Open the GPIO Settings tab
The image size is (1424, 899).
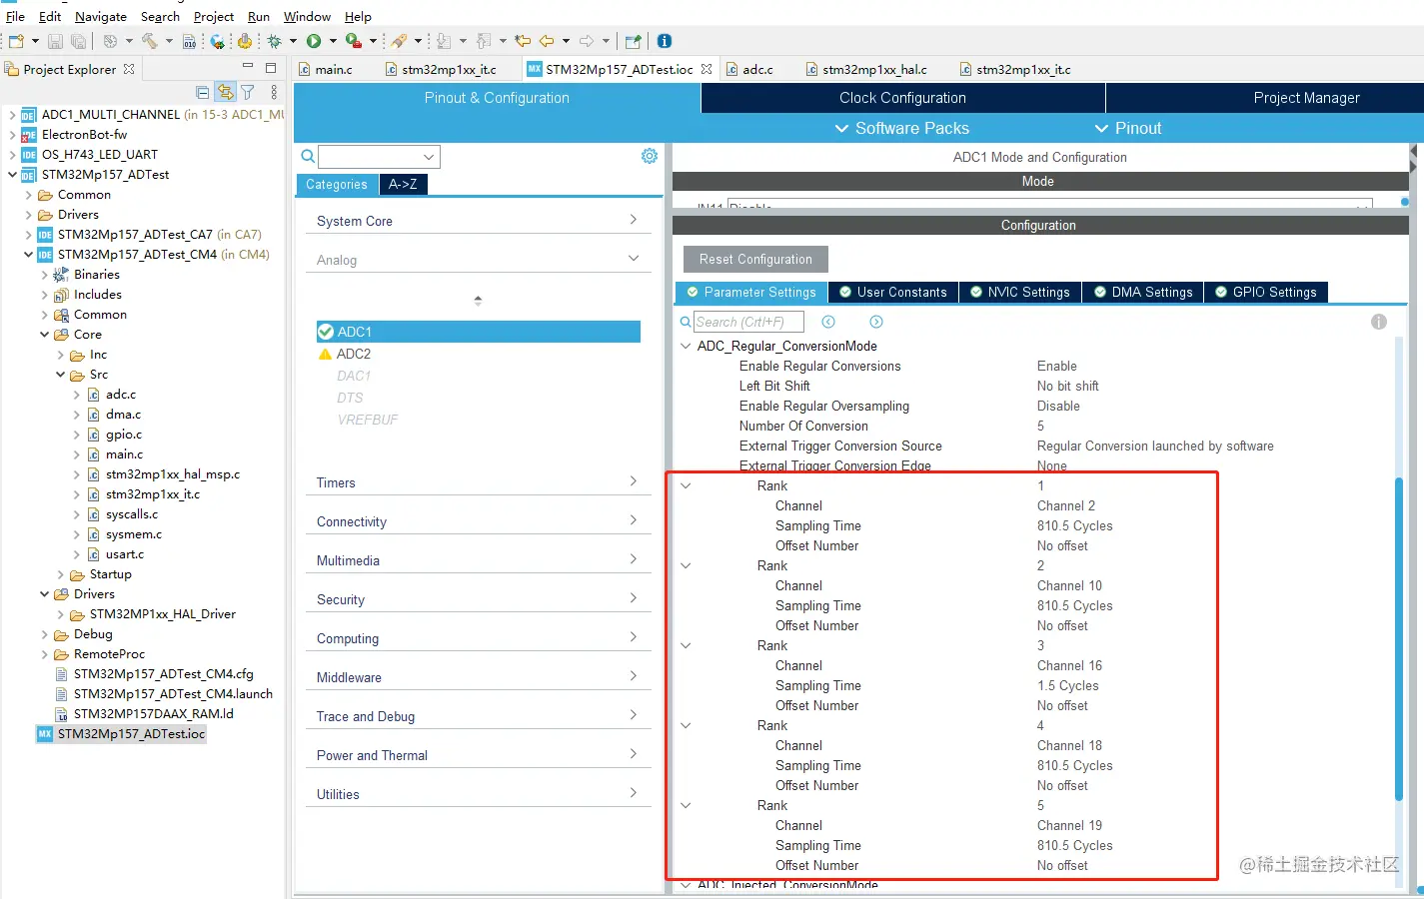(x=1266, y=292)
